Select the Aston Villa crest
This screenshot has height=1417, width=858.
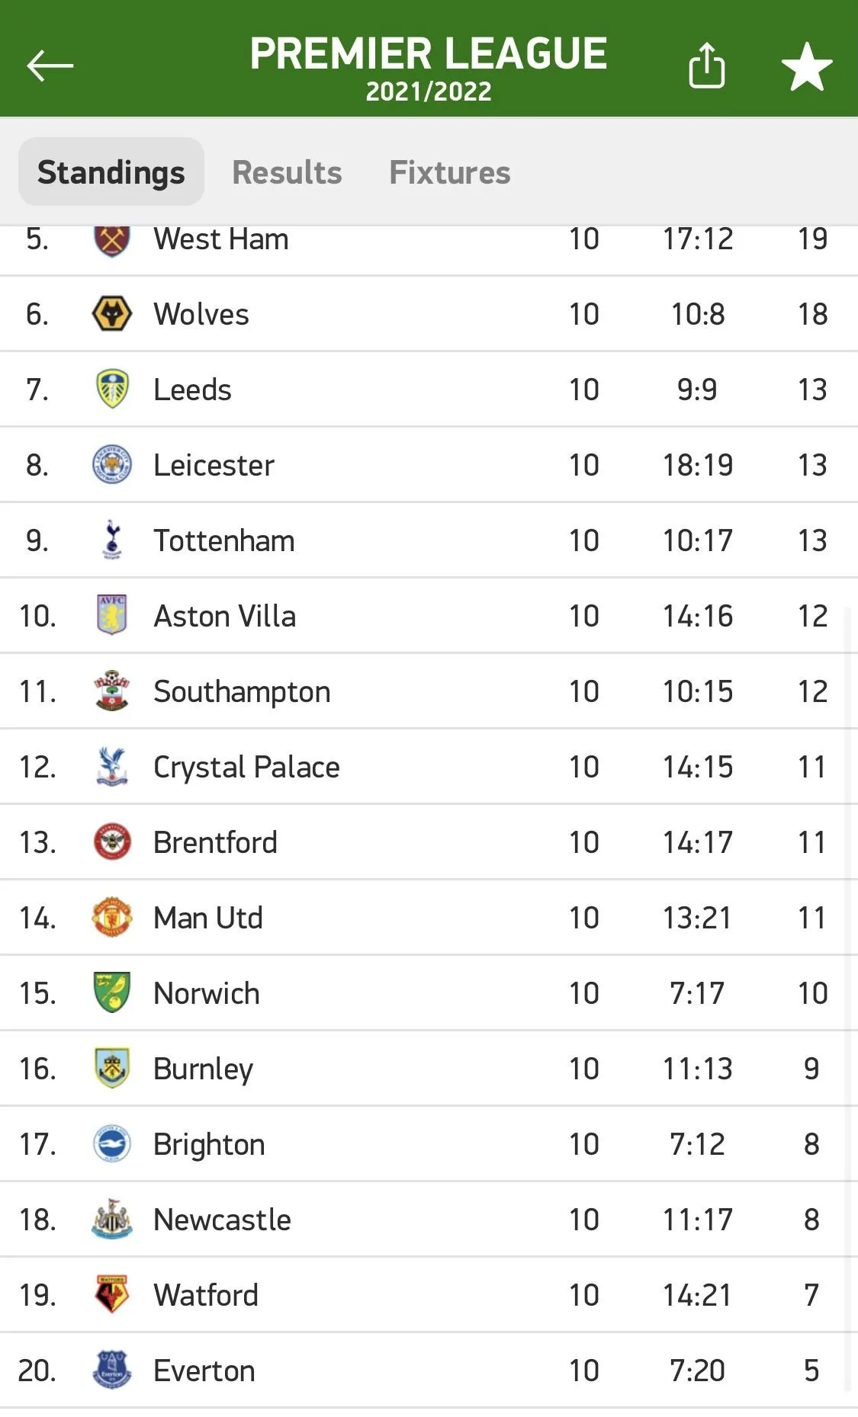[x=112, y=615]
